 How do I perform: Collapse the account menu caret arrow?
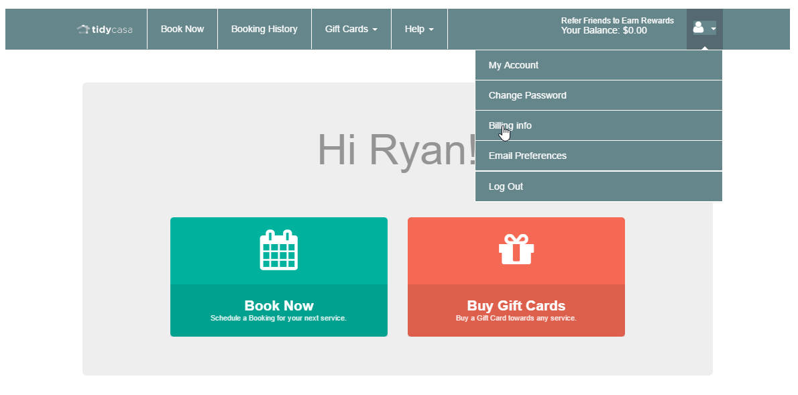(x=713, y=29)
